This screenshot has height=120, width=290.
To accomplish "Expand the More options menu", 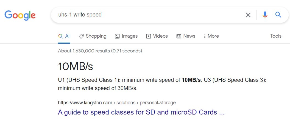I will 211,36.
